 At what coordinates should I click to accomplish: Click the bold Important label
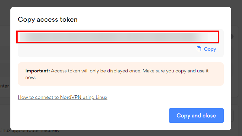pyautogui.click(x=37, y=71)
